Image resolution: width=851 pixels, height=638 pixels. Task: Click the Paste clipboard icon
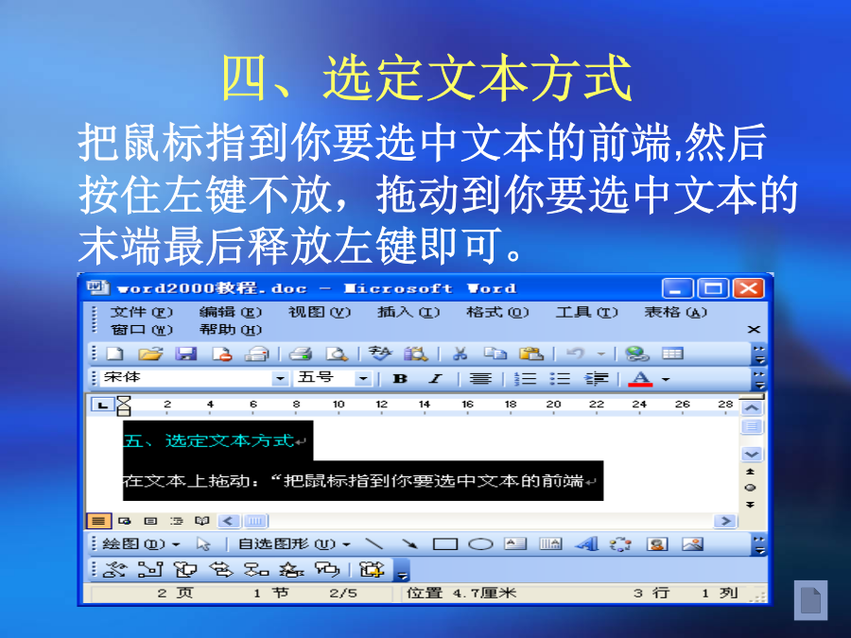pos(531,353)
